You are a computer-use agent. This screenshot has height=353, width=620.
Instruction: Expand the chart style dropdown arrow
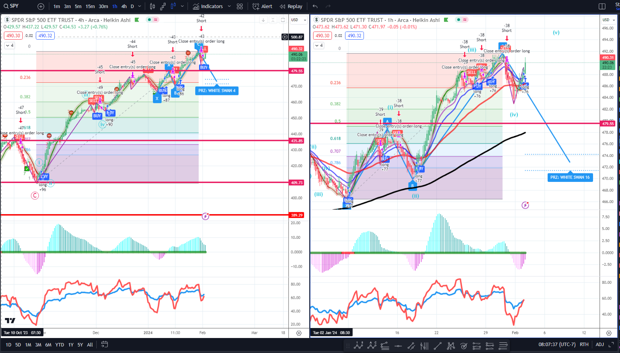tap(182, 6)
